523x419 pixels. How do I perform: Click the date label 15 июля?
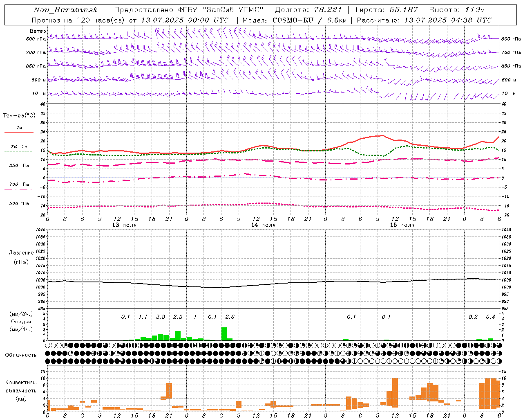pyautogui.click(x=402, y=225)
